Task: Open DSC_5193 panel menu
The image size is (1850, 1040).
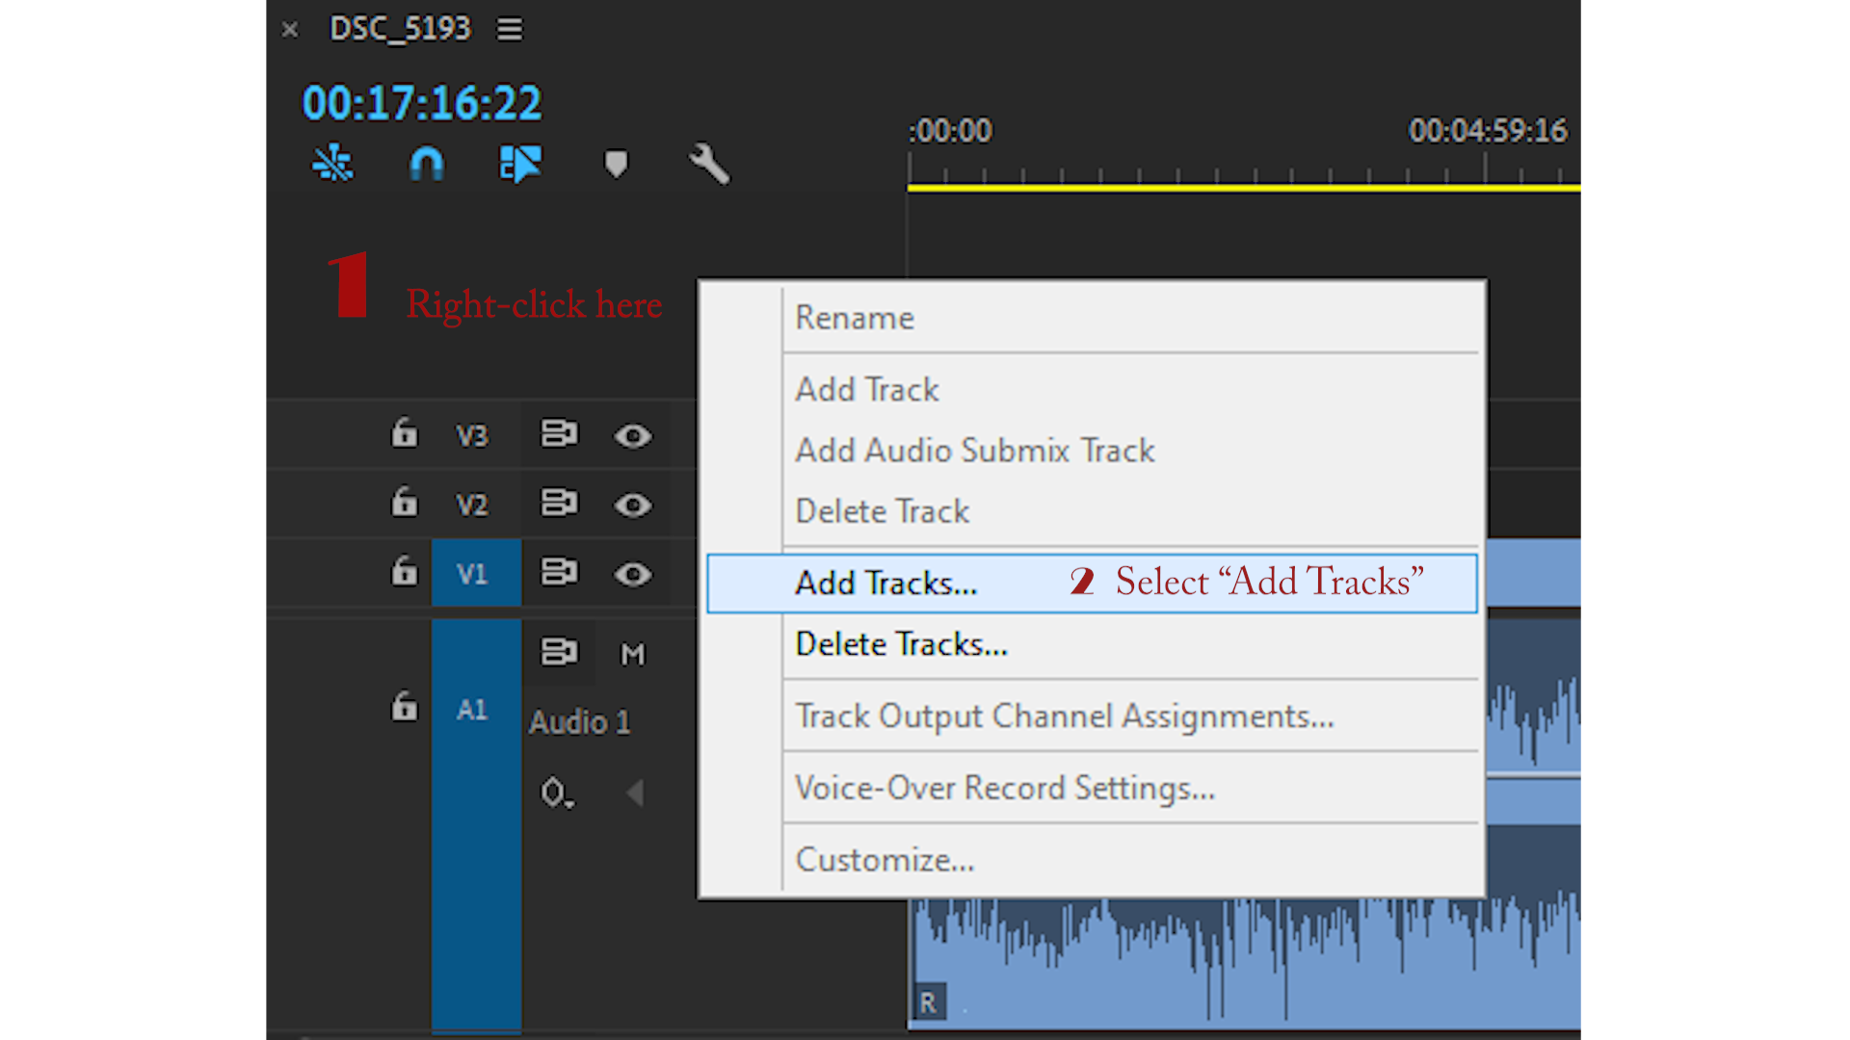Action: pos(510,30)
